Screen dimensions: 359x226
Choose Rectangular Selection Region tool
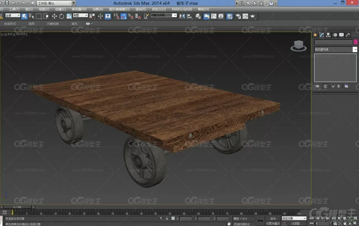point(39,16)
